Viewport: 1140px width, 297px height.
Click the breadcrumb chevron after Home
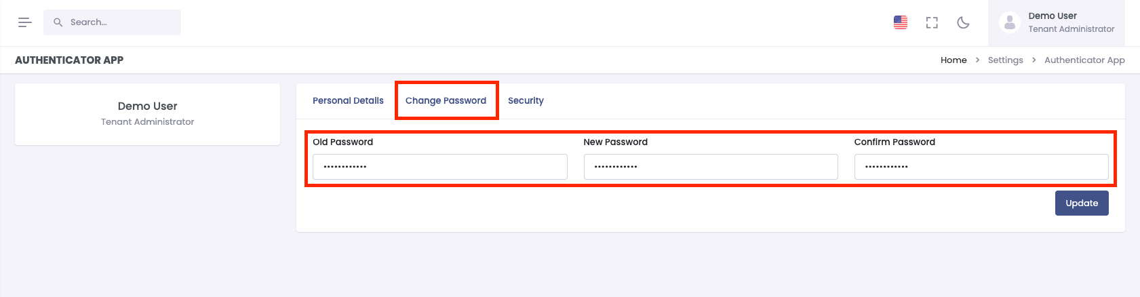click(977, 60)
